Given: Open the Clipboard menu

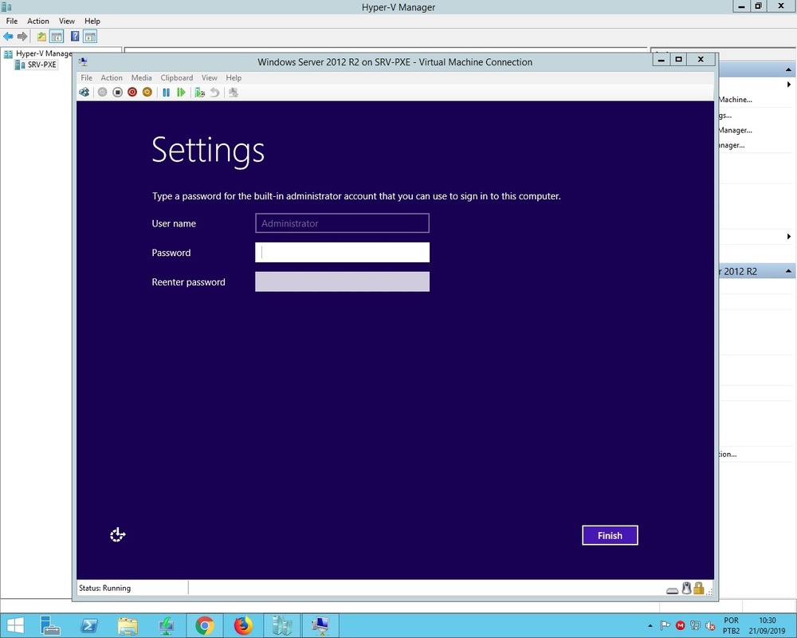Looking at the screenshot, I should [176, 78].
